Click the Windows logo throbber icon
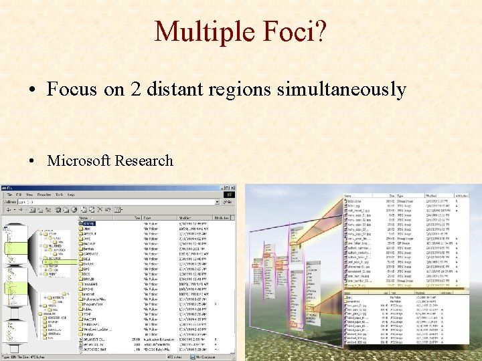Screen dimensions: 482x361 [x=229, y=195]
